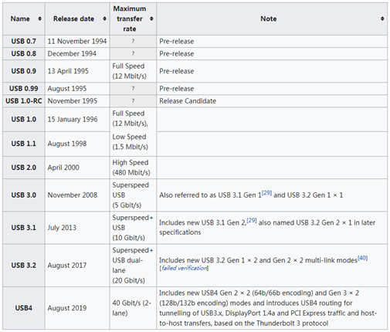This screenshot has height=332, width=390.
Task: Click the Release Candidate note cell
Action: coord(272,101)
